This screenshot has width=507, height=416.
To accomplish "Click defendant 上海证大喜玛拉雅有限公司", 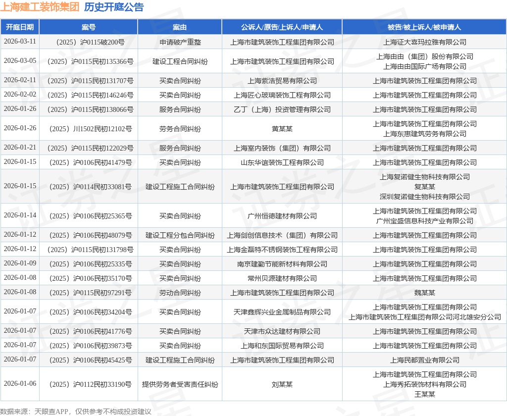I will click(x=424, y=42).
